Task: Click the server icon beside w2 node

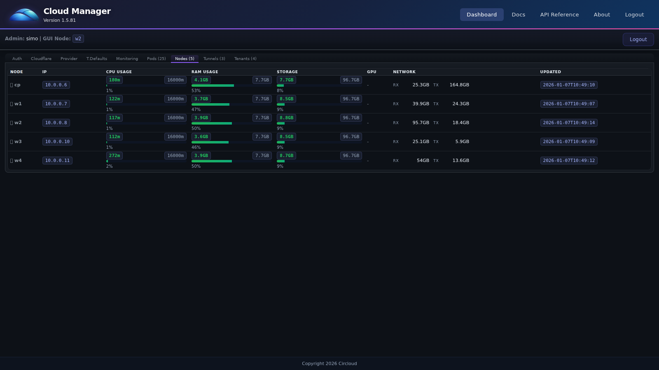Action: pyautogui.click(x=12, y=123)
